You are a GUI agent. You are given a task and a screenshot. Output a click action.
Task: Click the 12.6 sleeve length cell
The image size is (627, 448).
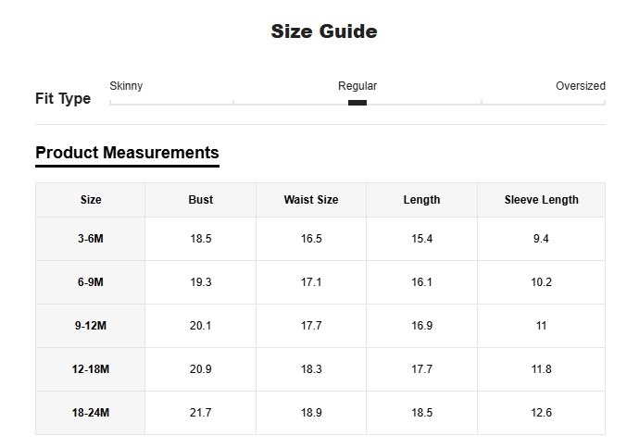pyautogui.click(x=541, y=413)
